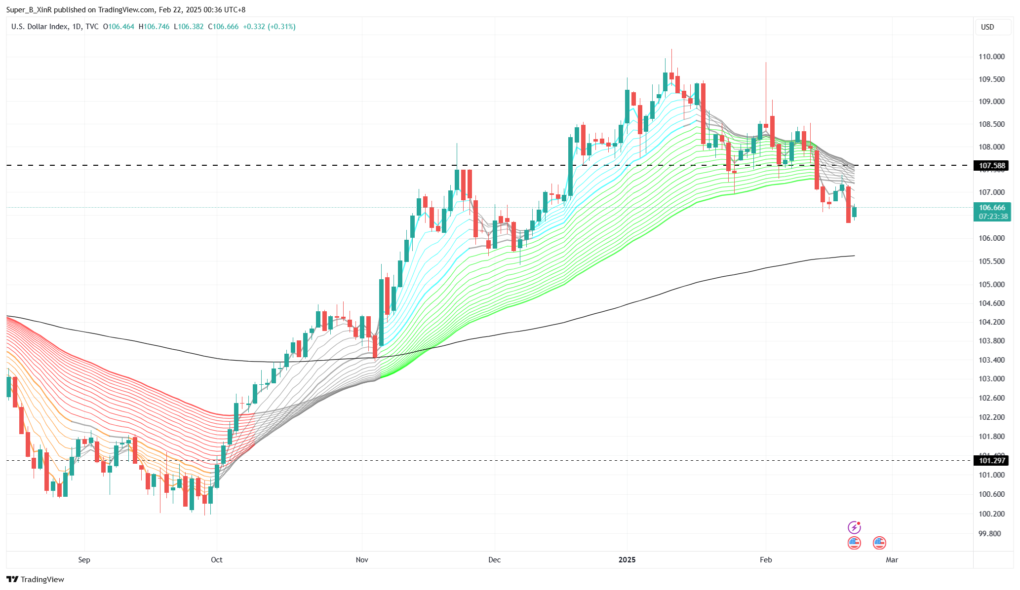Click the close value C106.666

[x=223, y=27]
